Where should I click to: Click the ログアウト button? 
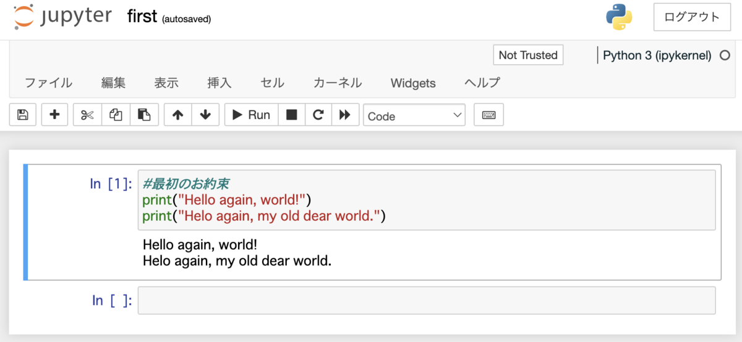point(692,17)
